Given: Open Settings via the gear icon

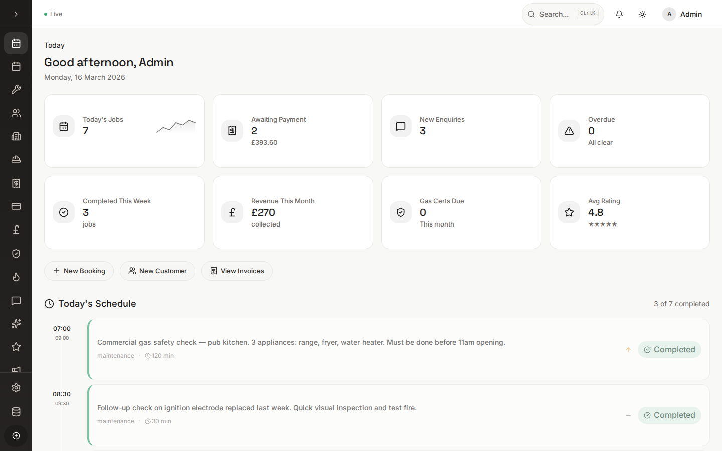Looking at the screenshot, I should pos(16,388).
